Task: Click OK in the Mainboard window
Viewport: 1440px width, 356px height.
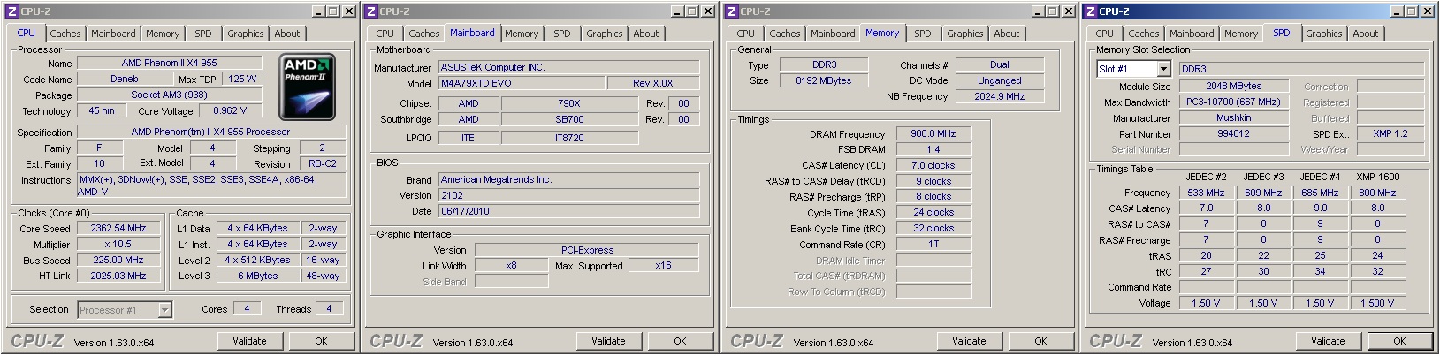Action: (x=681, y=341)
